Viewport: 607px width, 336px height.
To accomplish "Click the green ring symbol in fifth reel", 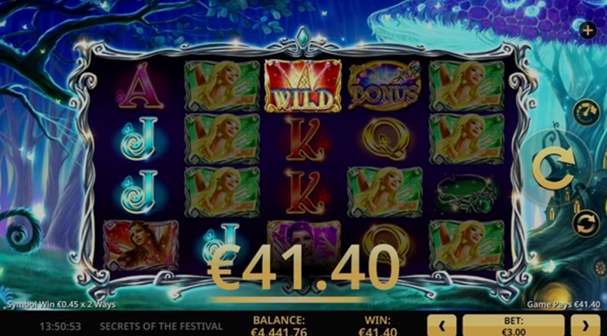I will pos(467,193).
